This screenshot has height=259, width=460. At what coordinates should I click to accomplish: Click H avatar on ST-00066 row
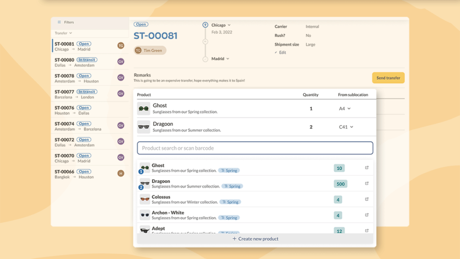[x=120, y=173]
